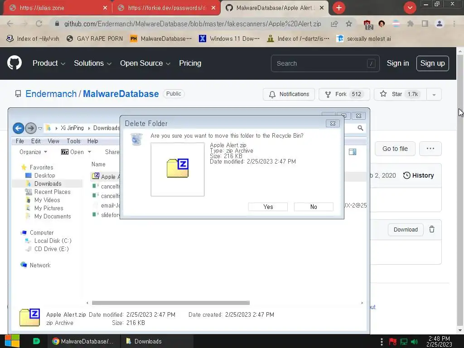
Task: Click the Sign up button
Action: 432,63
